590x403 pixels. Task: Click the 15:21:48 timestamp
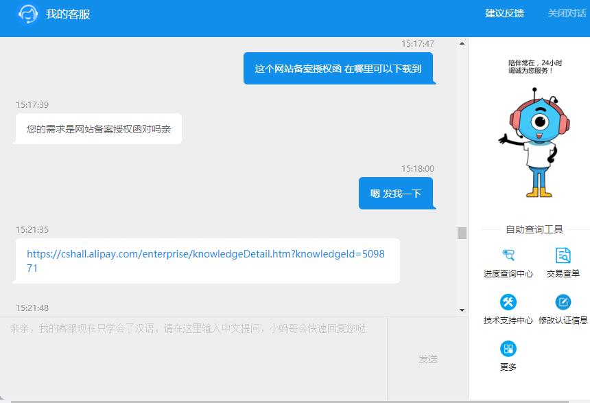[32, 308]
